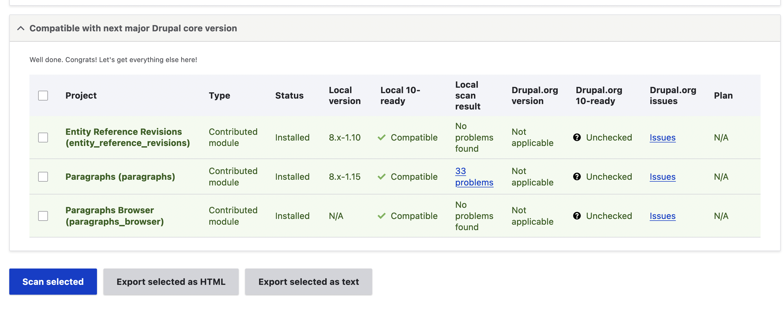Open the 33 problems link
The width and height of the screenshot is (784, 311).
tap(474, 176)
